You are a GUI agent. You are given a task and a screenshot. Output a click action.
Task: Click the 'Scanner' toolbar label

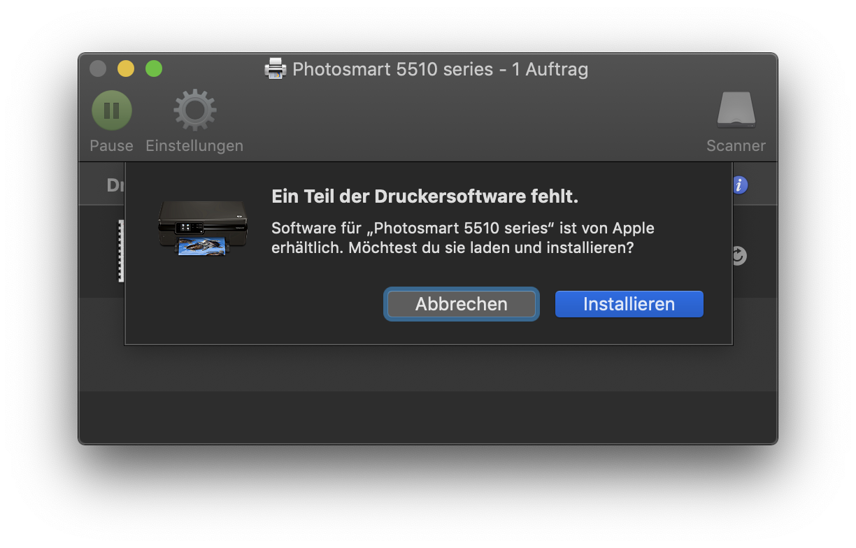[x=736, y=145]
